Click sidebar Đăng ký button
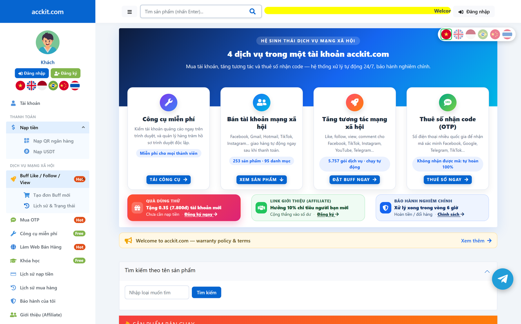 65,73
